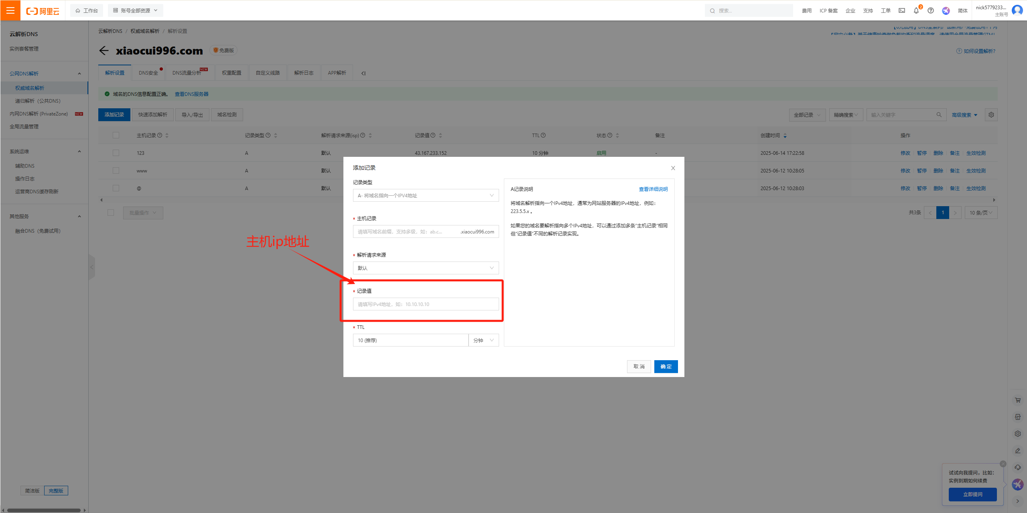Open the hamburger navigation menu
Viewport: 1027px width, 513px height.
pyautogui.click(x=10, y=10)
